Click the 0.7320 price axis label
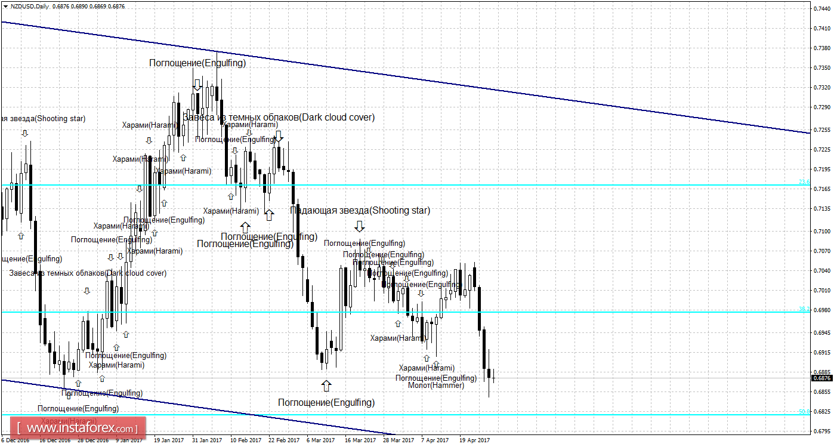 (x=823, y=87)
